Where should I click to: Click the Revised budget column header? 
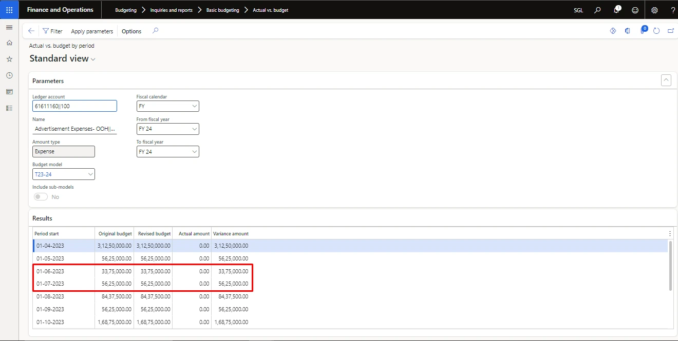154,233
